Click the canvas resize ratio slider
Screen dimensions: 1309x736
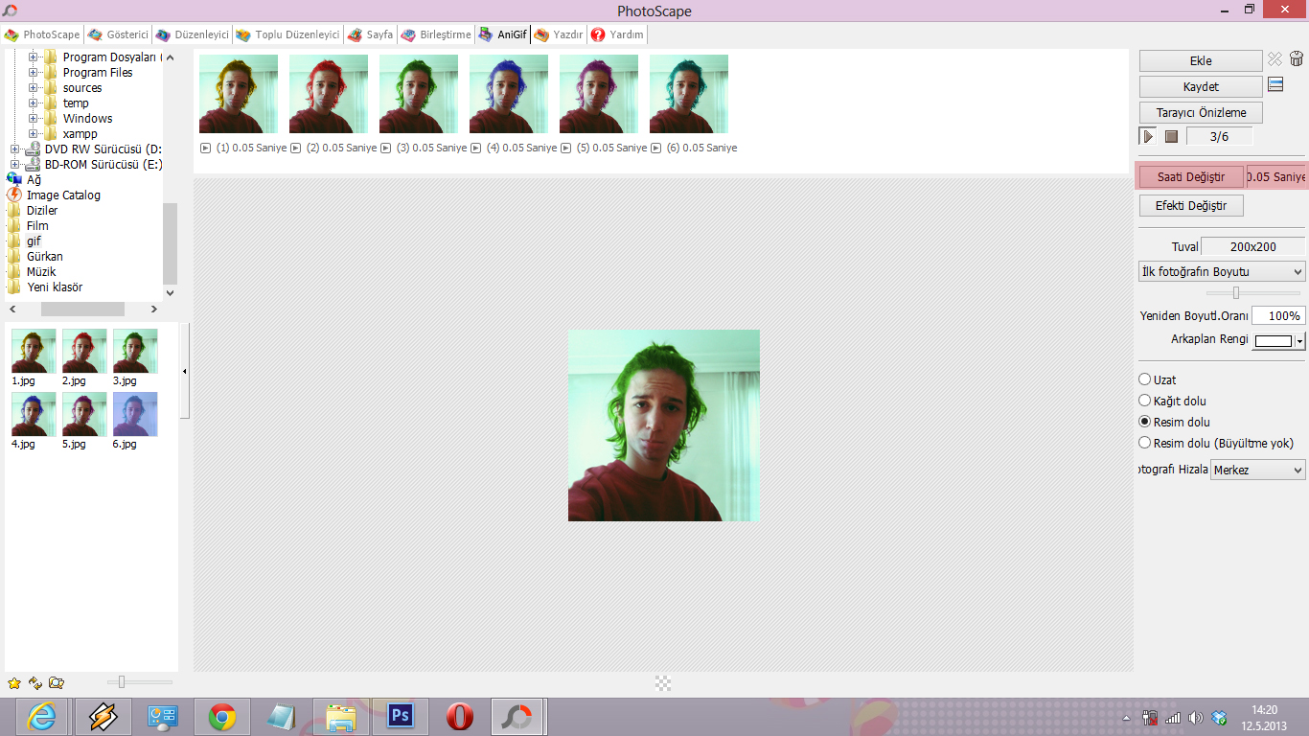pyautogui.click(x=1236, y=292)
